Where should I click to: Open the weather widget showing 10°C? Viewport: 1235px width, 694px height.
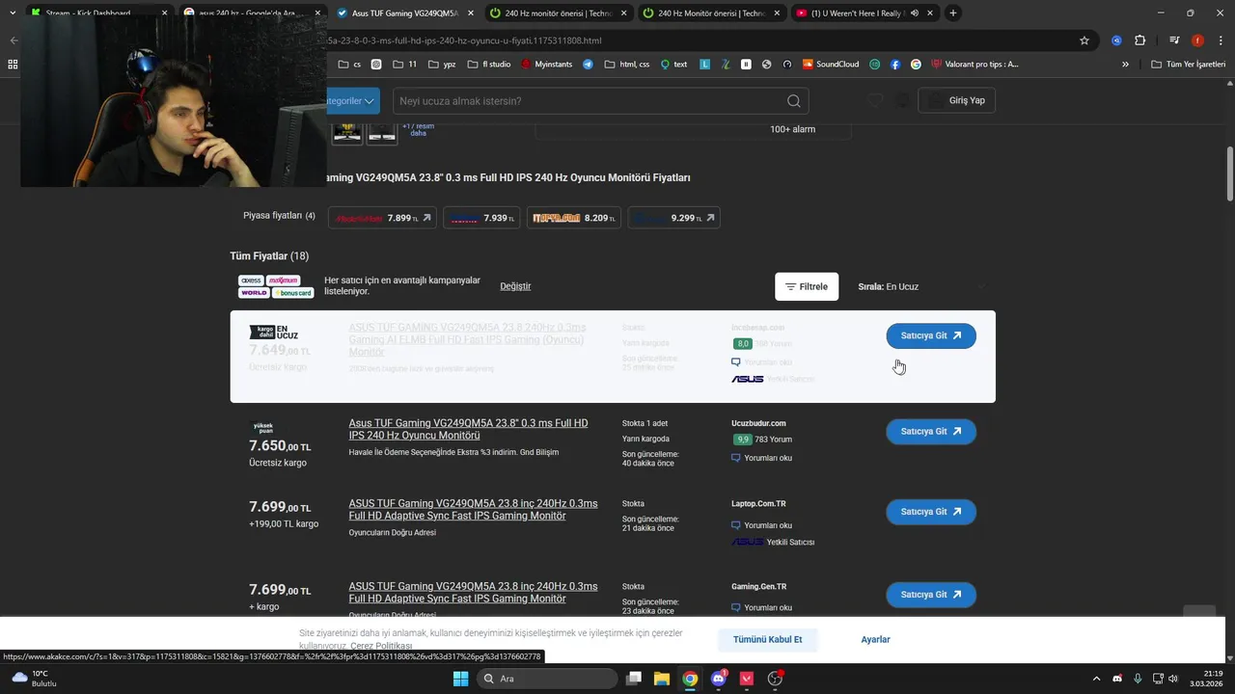pos(34,679)
